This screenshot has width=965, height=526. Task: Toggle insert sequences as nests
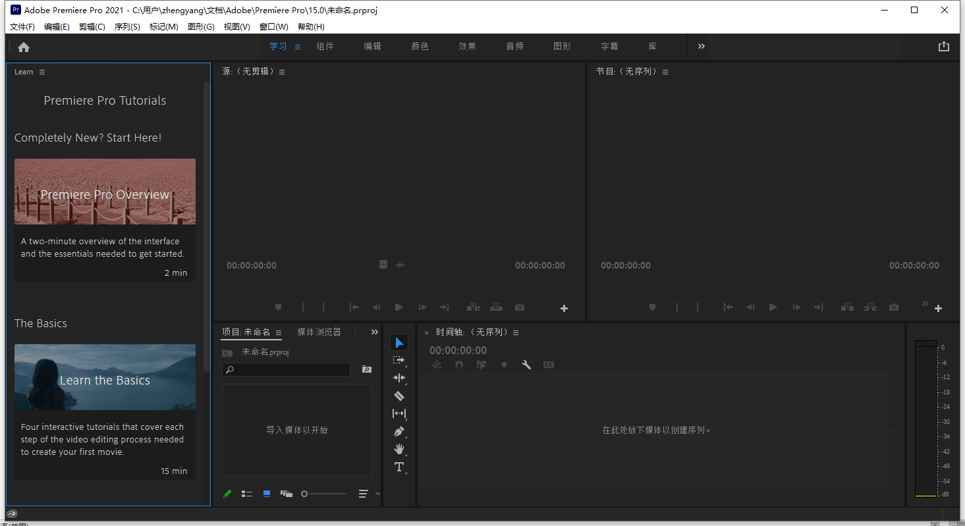coord(436,365)
